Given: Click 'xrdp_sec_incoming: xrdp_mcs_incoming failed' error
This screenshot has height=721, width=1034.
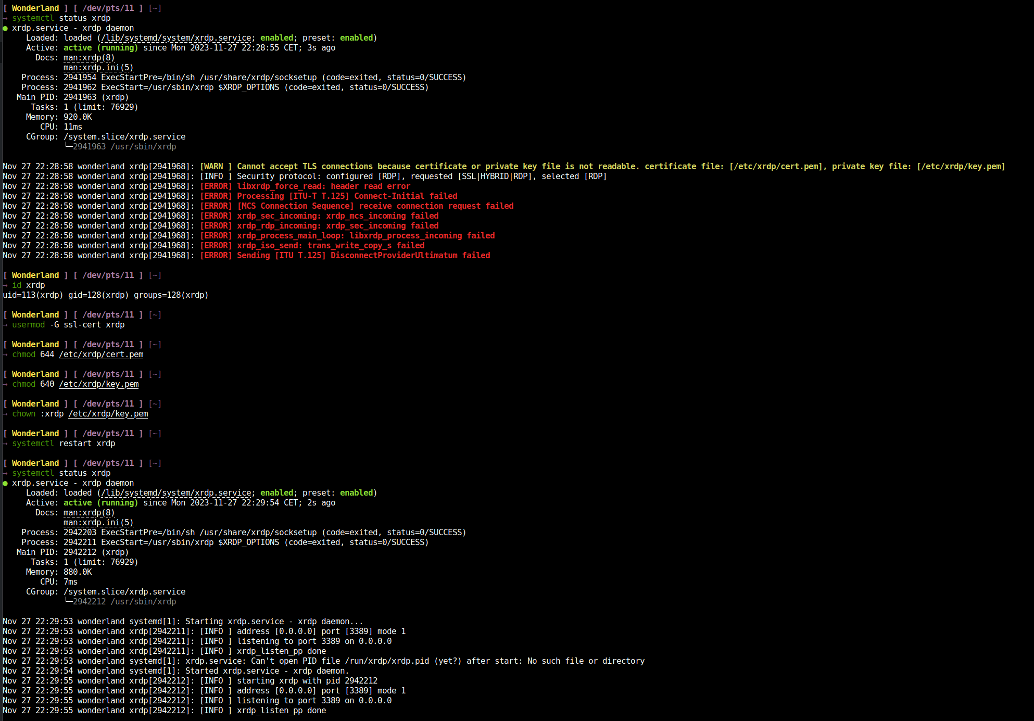Looking at the screenshot, I should click(337, 216).
